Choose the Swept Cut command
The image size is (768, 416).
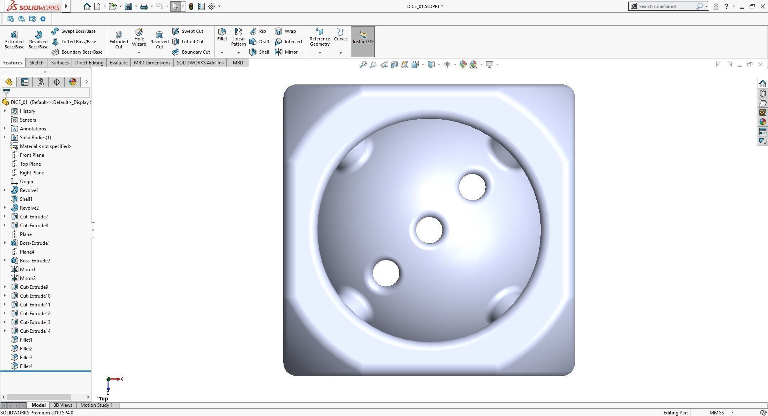188,31
